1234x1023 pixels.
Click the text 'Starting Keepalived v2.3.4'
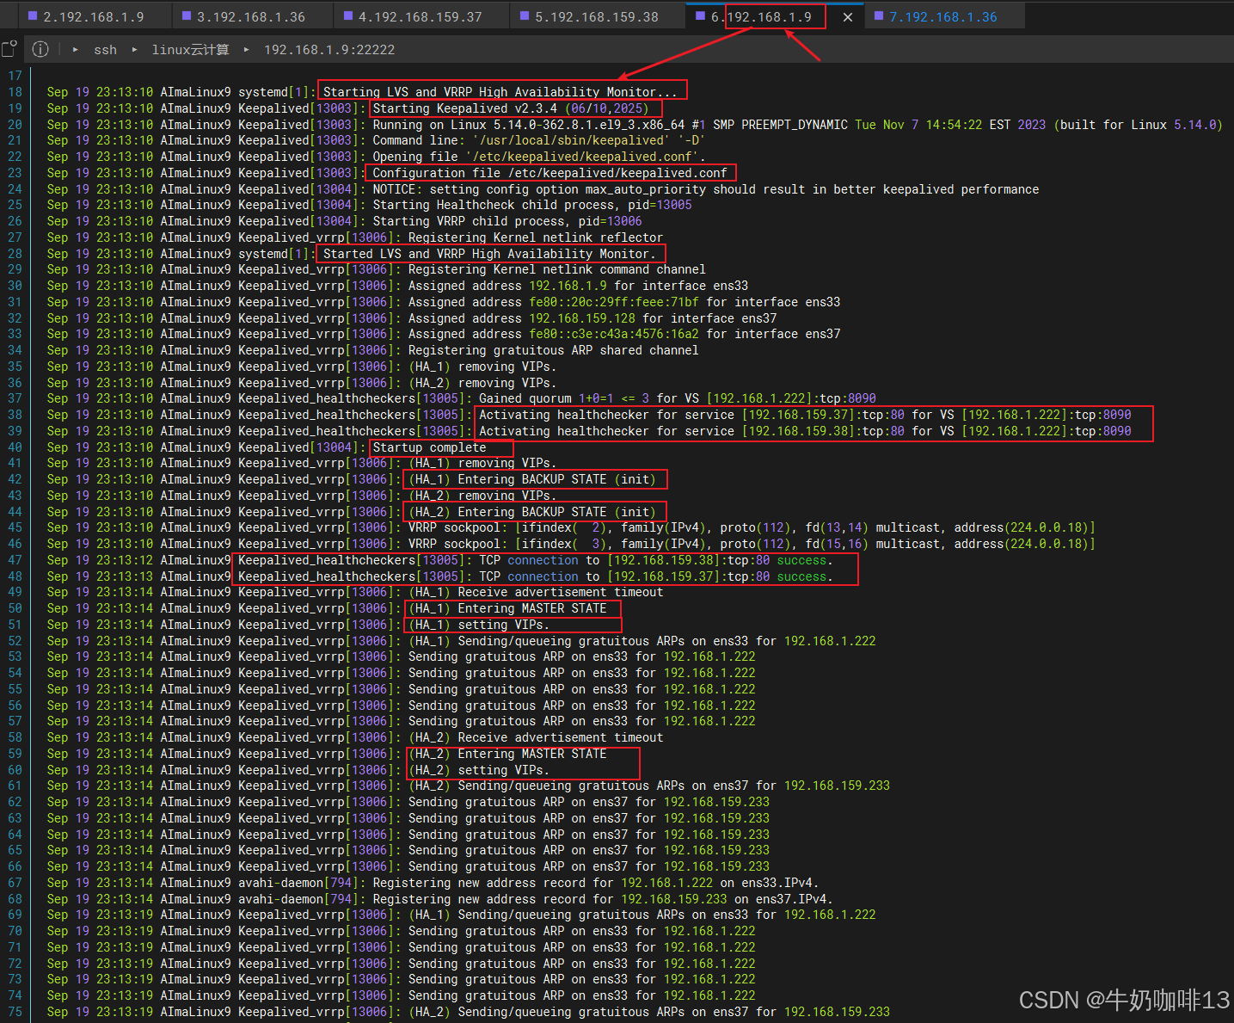pyautogui.click(x=464, y=108)
